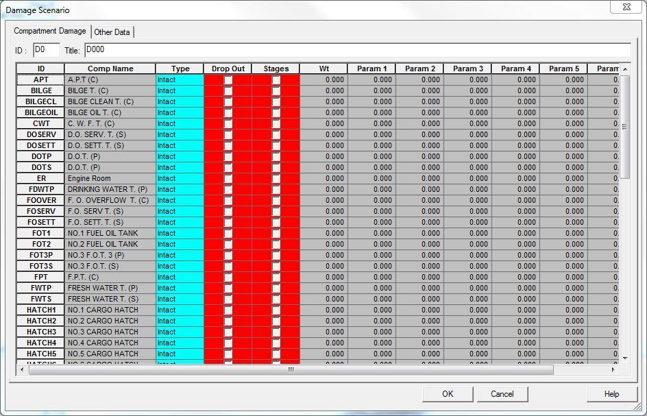Image resolution: width=647 pixels, height=416 pixels.
Task: Confirm the dialog with OK
Action: tap(448, 394)
